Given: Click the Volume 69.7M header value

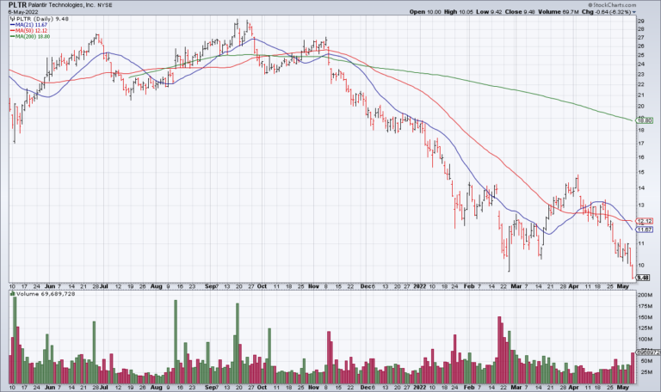Looking at the screenshot, I should [x=558, y=12].
